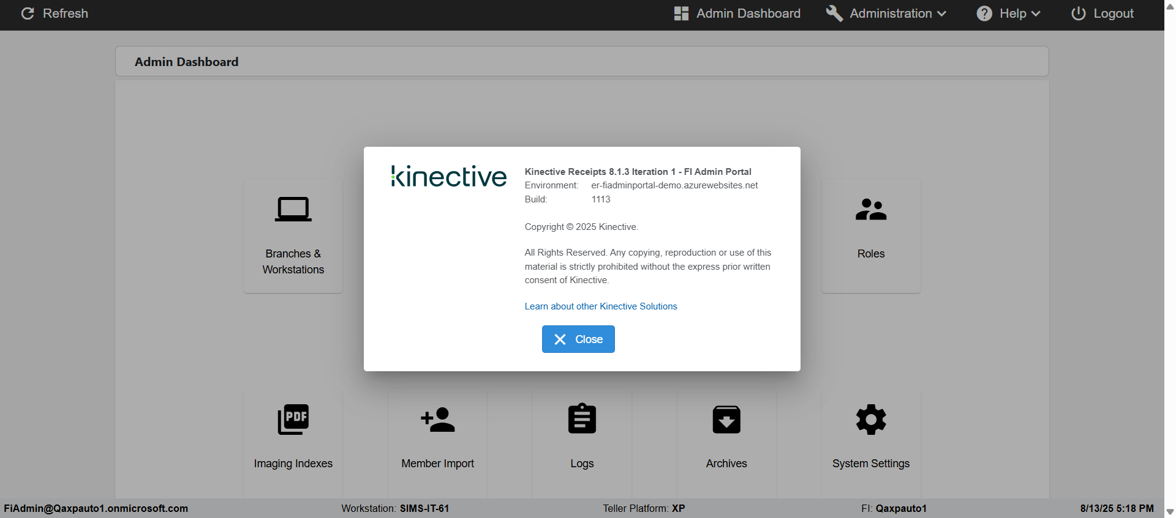
Task: Click the Refresh circular arrow icon
Action: pyautogui.click(x=28, y=13)
